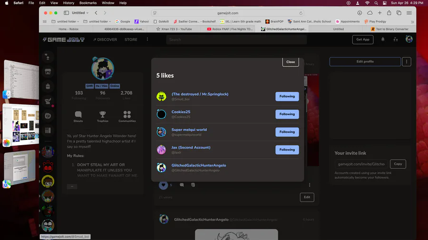Open macOS Control Center
Screen dimensions: 428x240
click(x=385, y=3)
